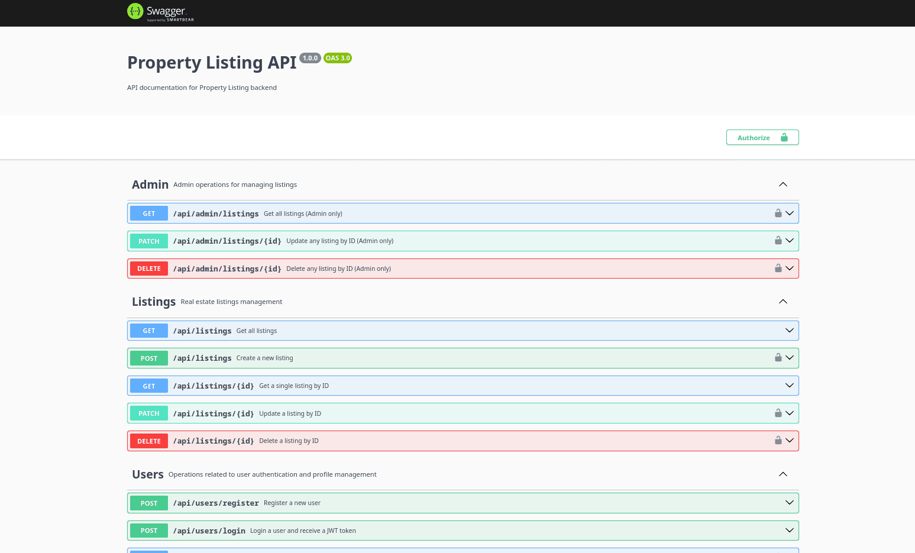Click 'Admin operations for managing listings' description

pyautogui.click(x=235, y=185)
